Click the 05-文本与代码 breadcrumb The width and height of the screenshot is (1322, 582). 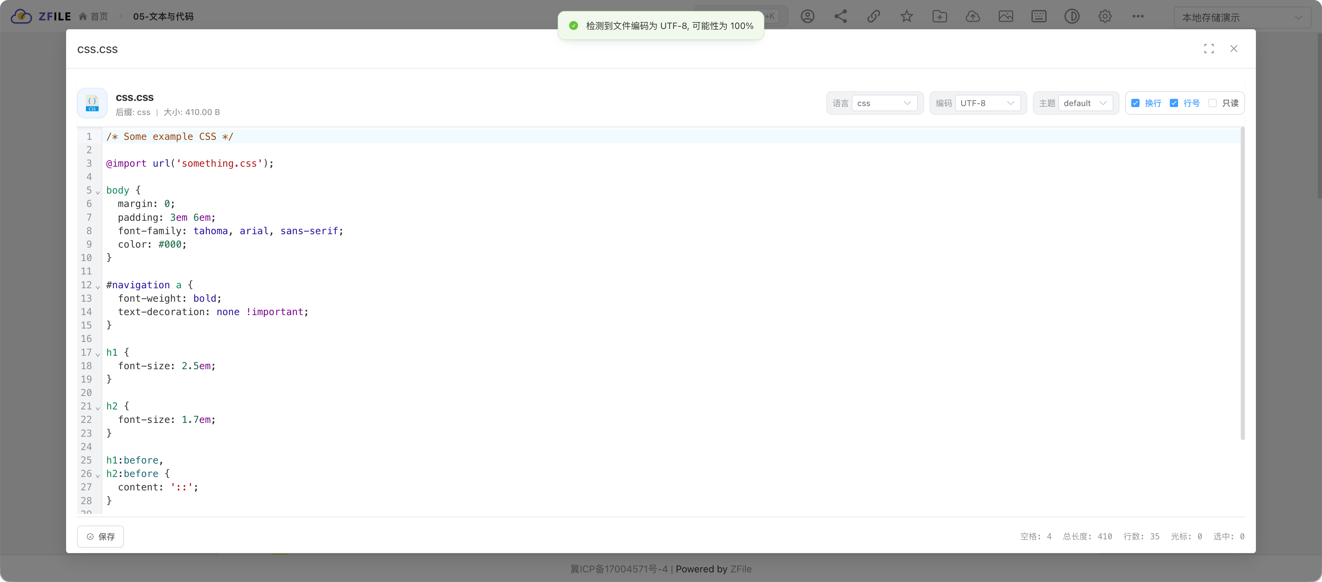pos(163,17)
